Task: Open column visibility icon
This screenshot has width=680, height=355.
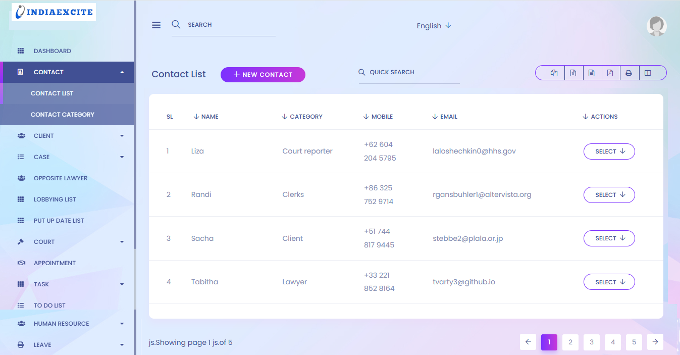Action: click(648, 73)
